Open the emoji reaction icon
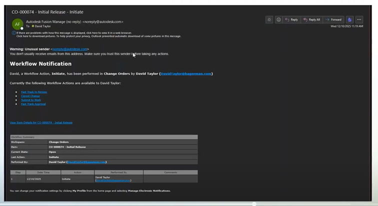 pyautogui.click(x=278, y=19)
